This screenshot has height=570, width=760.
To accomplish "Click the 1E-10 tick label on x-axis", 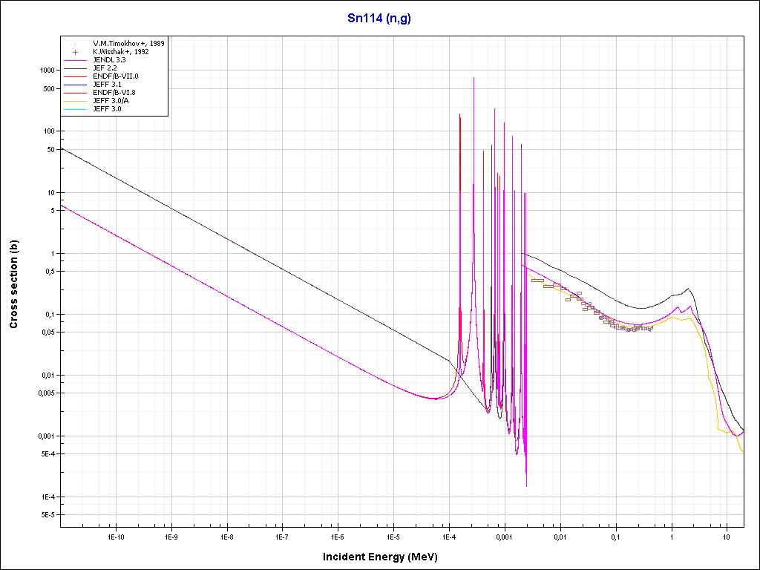I will click(115, 536).
